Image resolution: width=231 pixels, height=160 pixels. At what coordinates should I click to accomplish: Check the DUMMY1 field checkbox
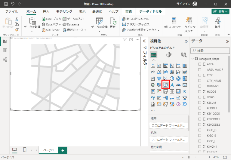point(200,86)
